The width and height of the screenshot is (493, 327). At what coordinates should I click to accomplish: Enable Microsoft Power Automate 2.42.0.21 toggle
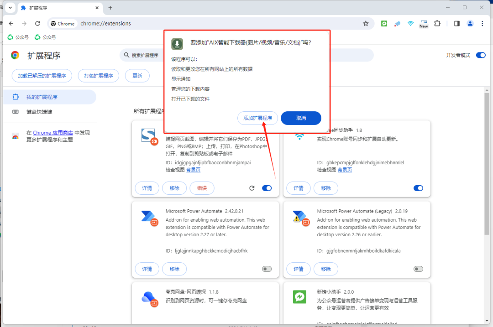(x=267, y=269)
